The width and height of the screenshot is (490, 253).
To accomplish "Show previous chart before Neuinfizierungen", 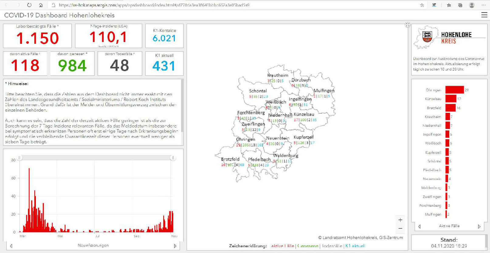I will [x=11, y=246].
